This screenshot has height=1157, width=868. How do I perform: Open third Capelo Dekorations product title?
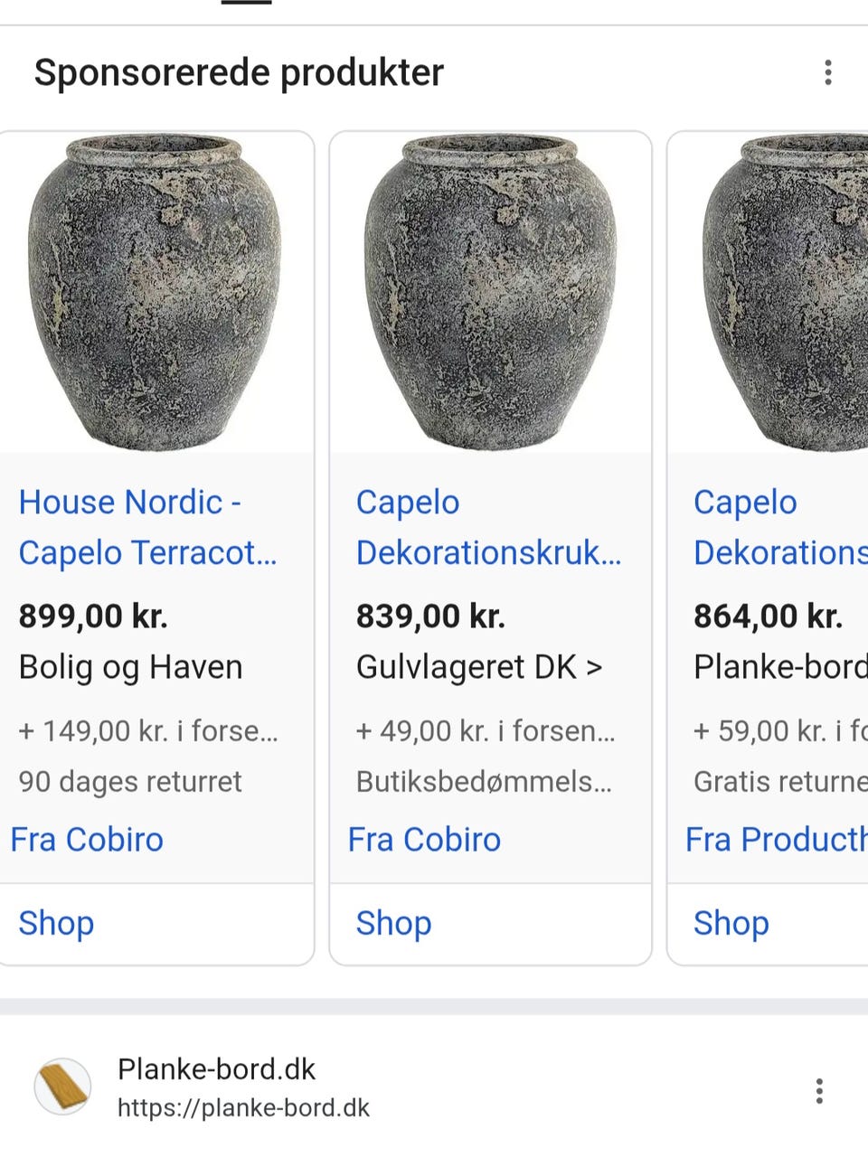[780, 527]
